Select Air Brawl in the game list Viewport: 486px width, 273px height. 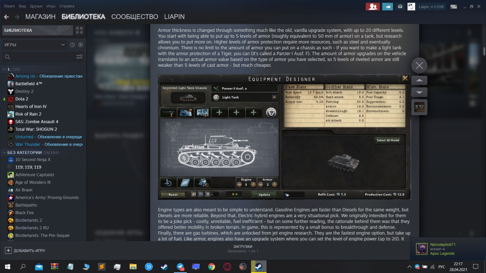pos(45,190)
